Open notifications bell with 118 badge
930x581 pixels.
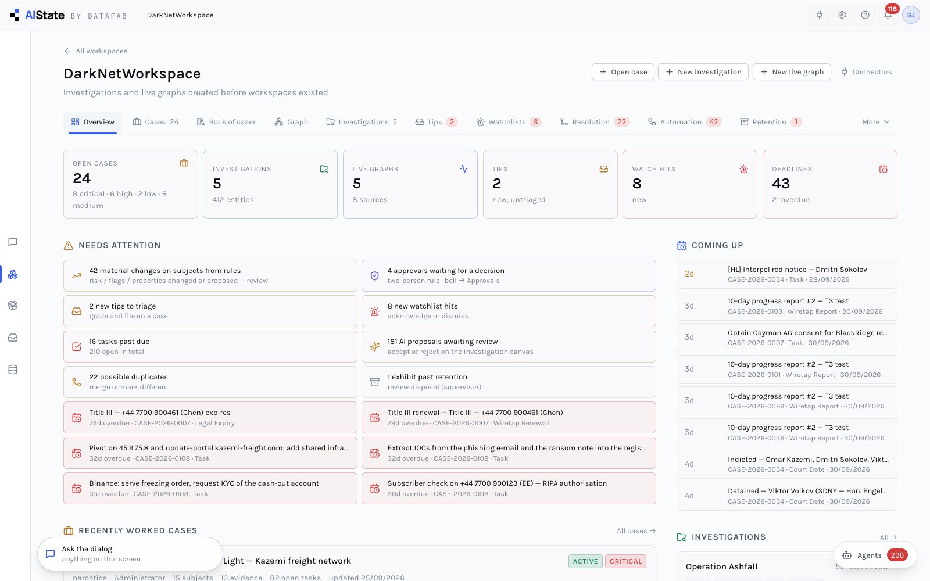pyautogui.click(x=888, y=15)
